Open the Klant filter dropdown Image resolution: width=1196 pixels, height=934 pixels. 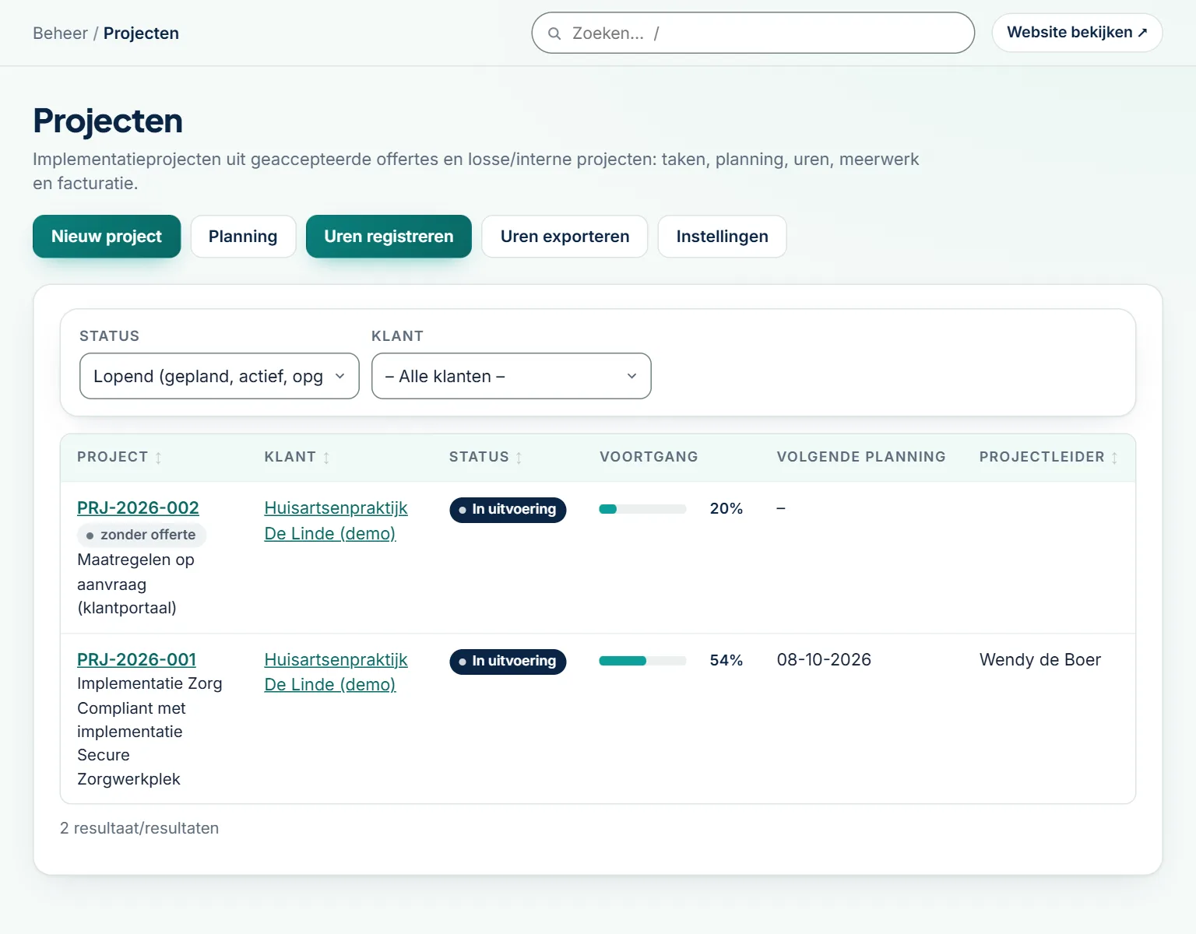click(x=512, y=376)
